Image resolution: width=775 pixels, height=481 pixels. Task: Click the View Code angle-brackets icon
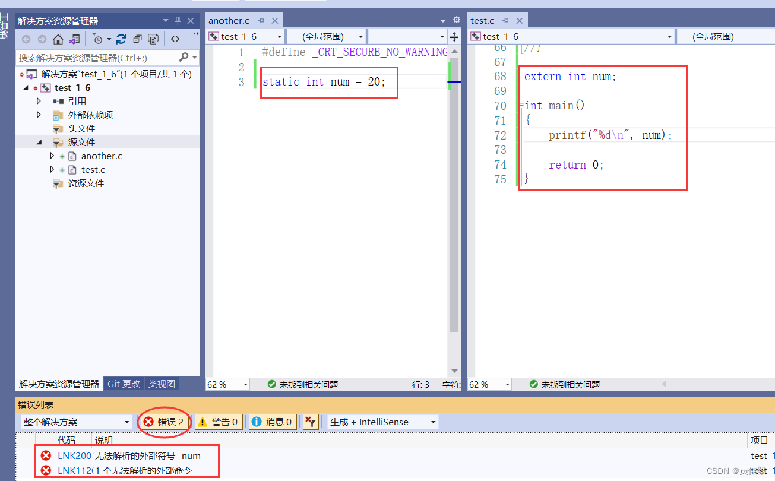[175, 39]
